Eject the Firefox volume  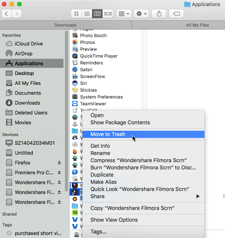coord(59,163)
